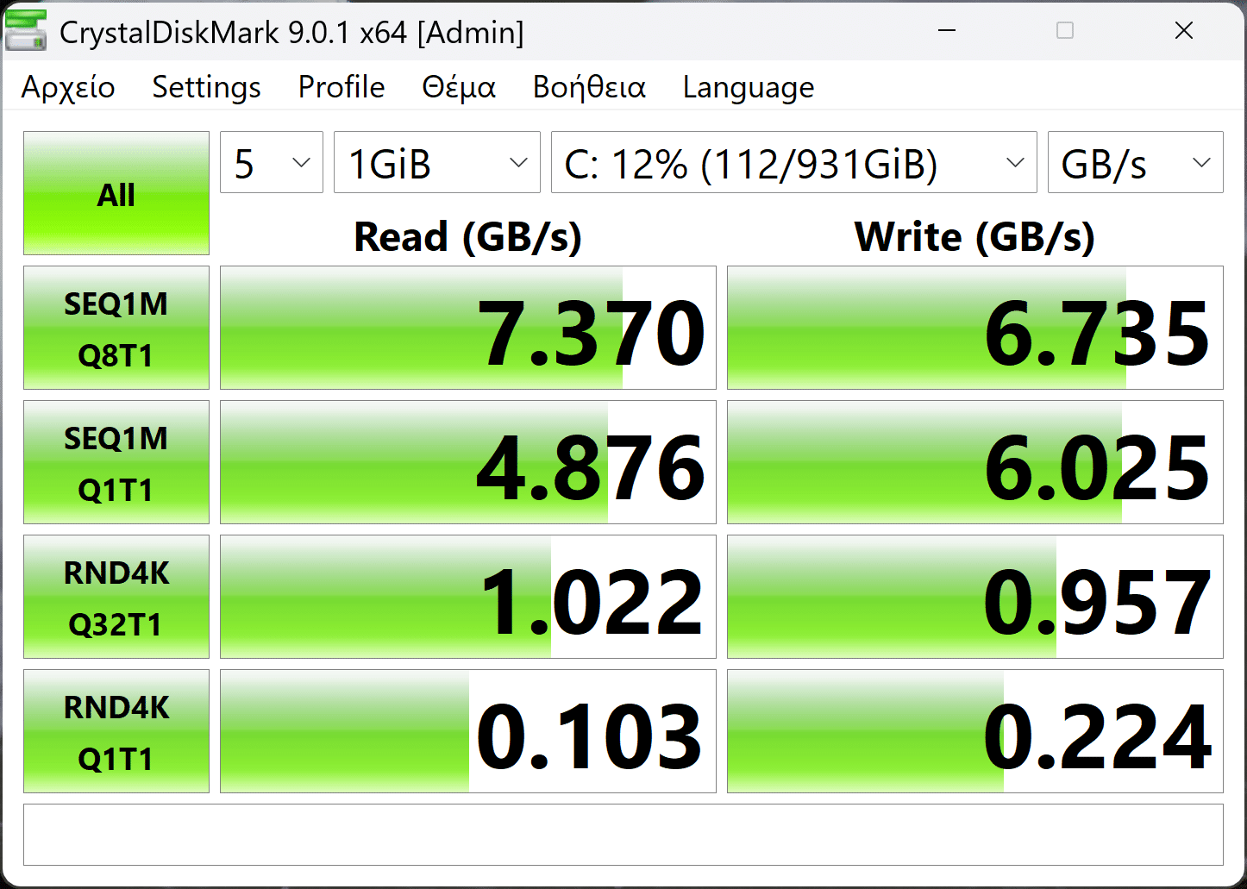
Task: Open the Θέμα menu
Action: pyautogui.click(x=459, y=87)
